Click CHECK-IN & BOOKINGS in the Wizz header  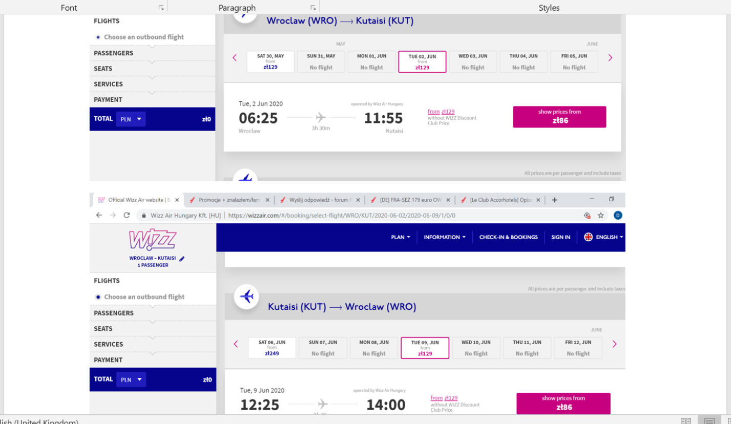coord(508,237)
